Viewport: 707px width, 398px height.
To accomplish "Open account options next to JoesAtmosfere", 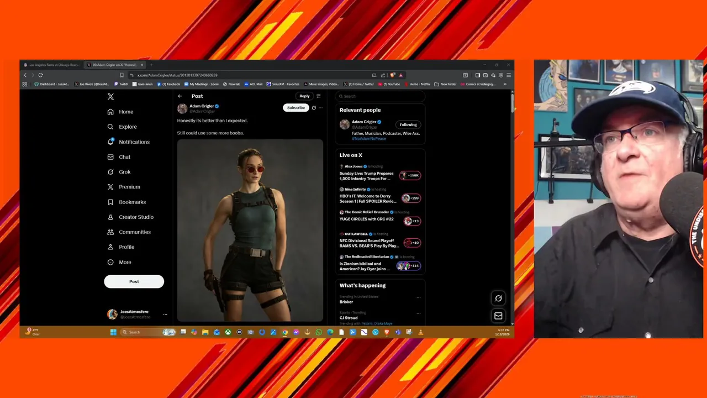I will pos(165,314).
